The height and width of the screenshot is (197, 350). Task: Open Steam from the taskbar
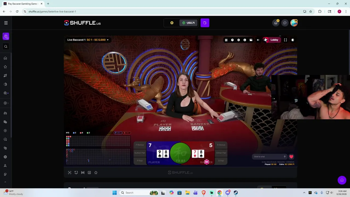pos(236,193)
